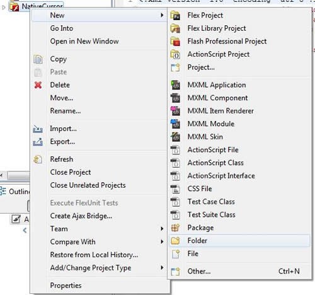Choose Close Project
Viewport: 315px width, 295px height.
coord(71,172)
